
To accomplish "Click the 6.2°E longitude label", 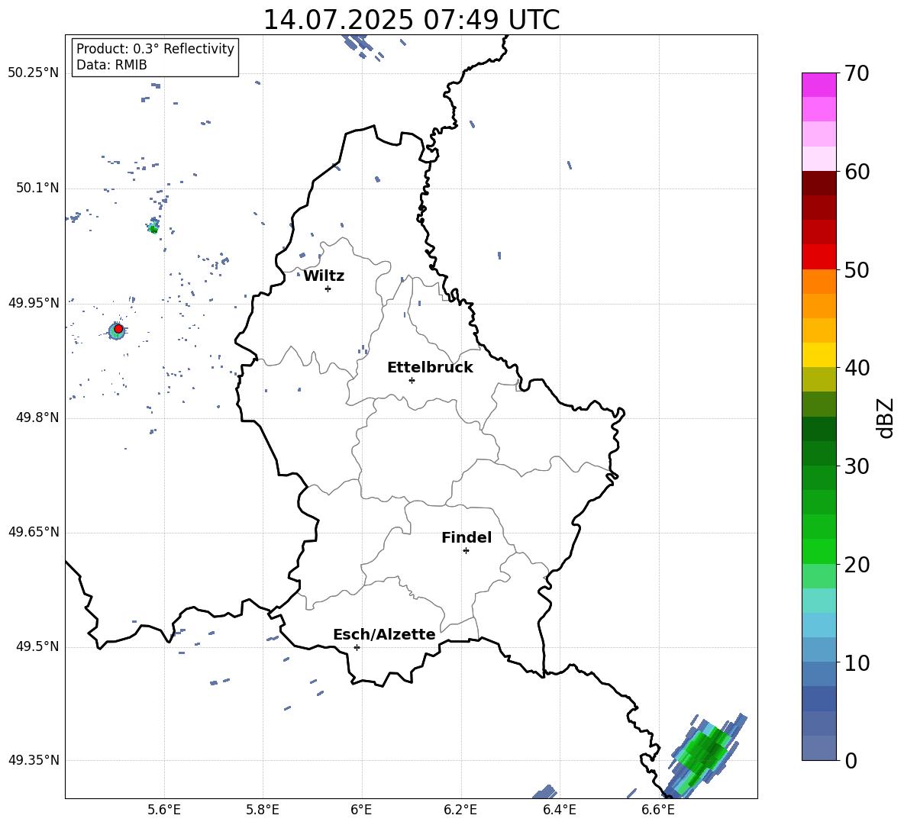I will 460,810.
